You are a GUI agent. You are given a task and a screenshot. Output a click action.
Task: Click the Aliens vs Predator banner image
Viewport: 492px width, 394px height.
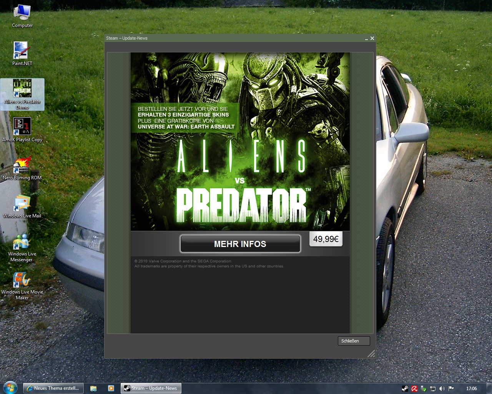[x=240, y=142]
